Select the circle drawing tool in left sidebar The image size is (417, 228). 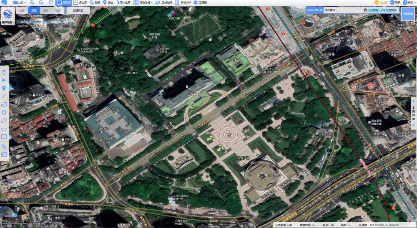point(4,112)
